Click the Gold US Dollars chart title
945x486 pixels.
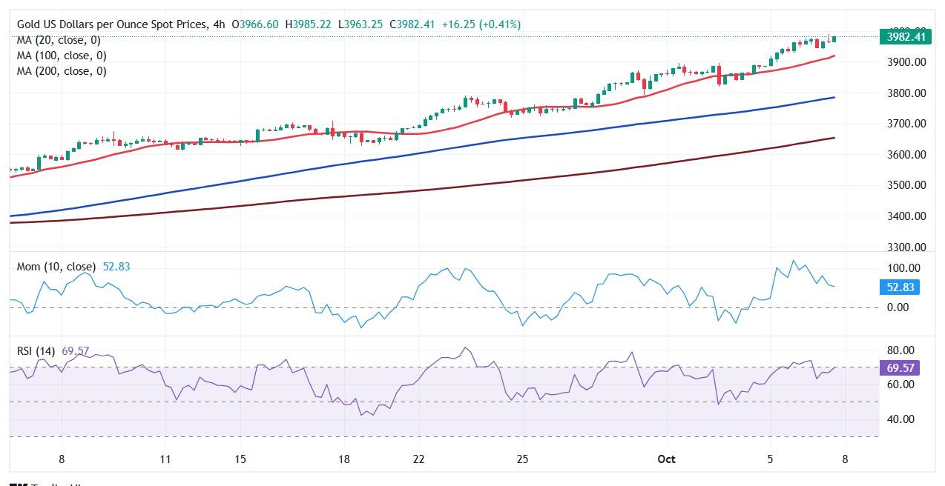pyautogui.click(x=112, y=24)
